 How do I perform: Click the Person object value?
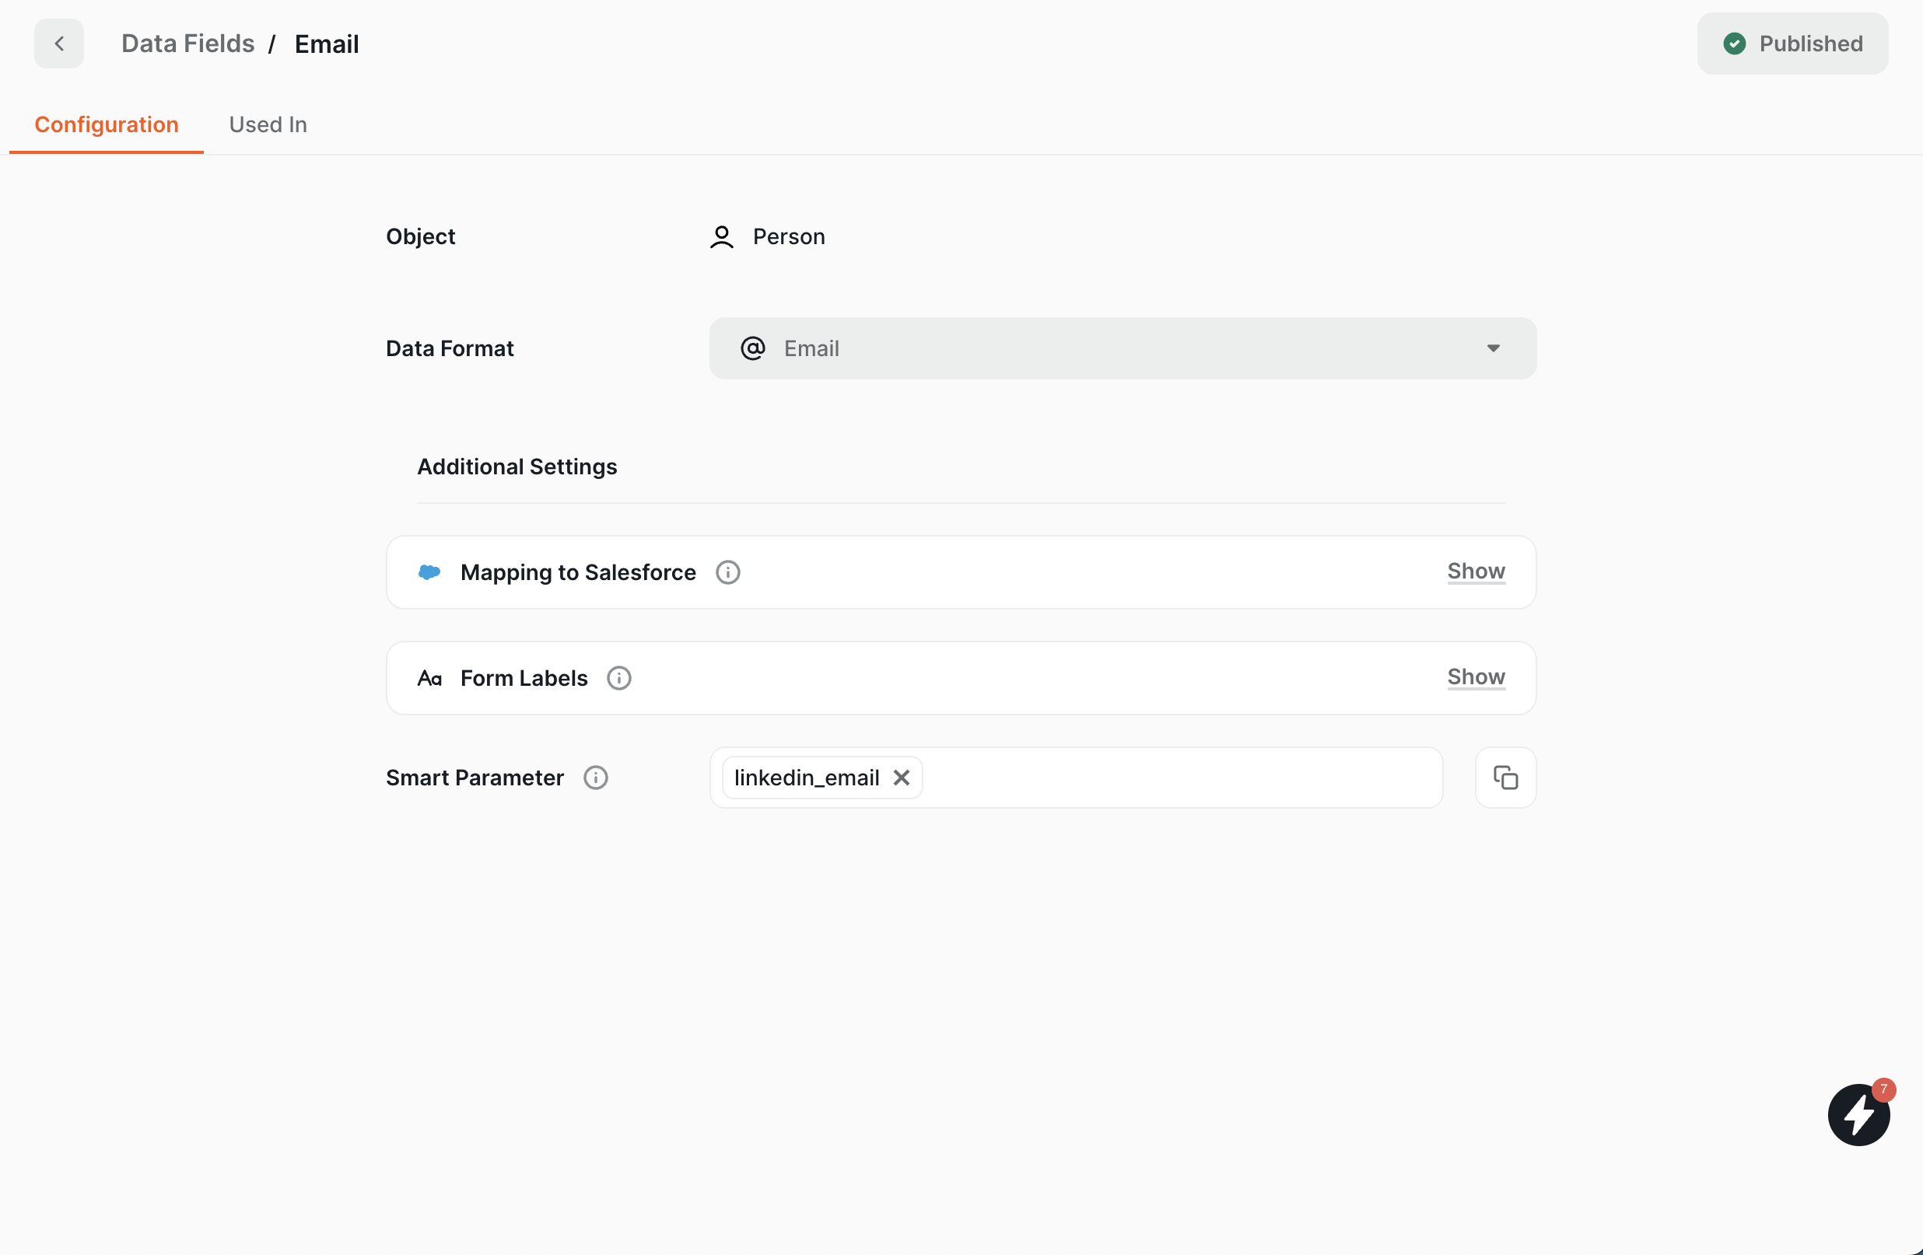coord(789,236)
